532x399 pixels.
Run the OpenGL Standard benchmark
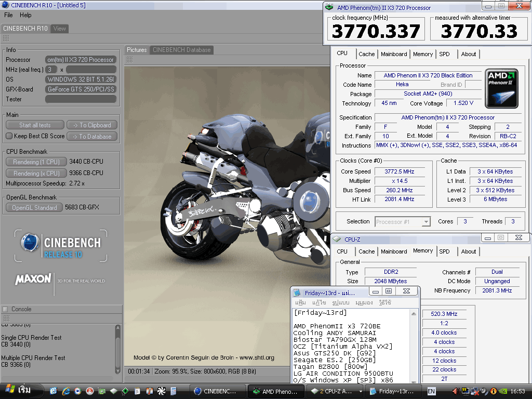click(34, 207)
